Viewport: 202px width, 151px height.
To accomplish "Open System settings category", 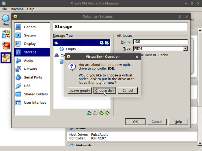I will pos(32,35).
